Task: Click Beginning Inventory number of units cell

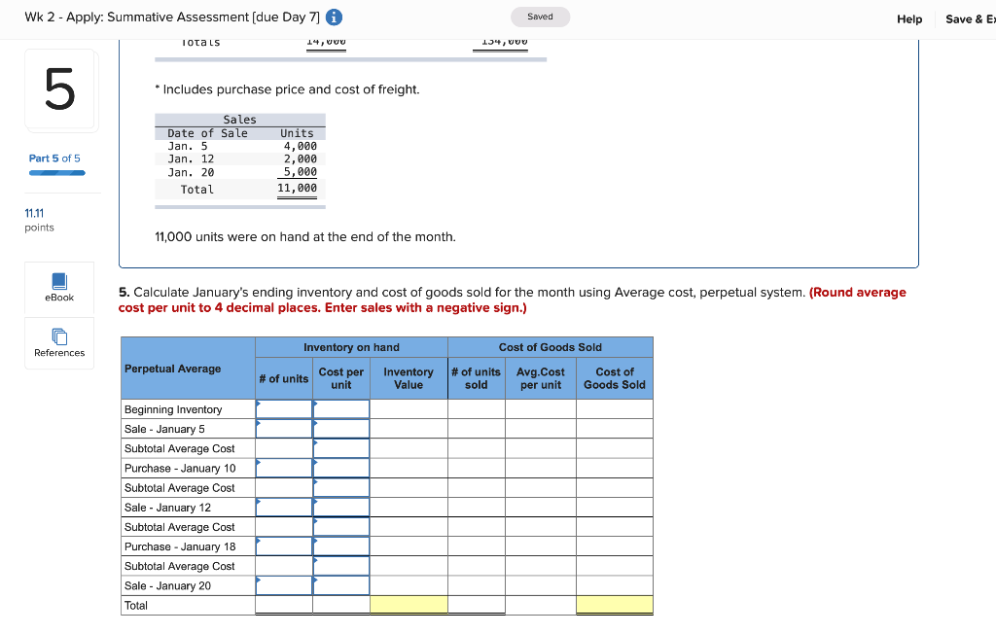Action: (283, 408)
